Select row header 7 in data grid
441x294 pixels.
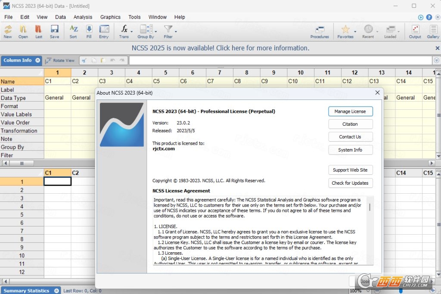(x=22, y=231)
